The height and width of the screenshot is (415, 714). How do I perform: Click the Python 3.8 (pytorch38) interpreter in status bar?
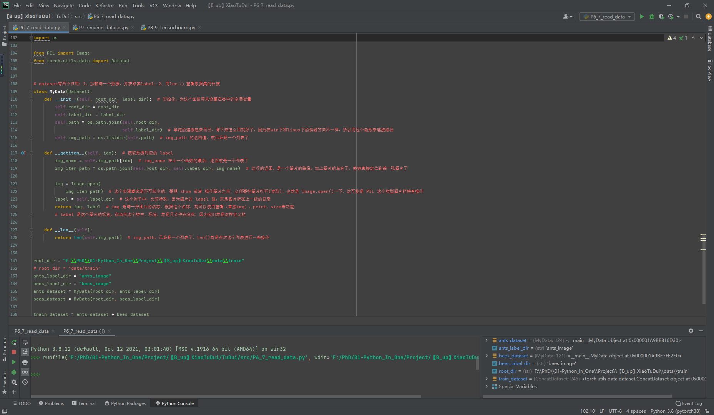(x=675, y=411)
